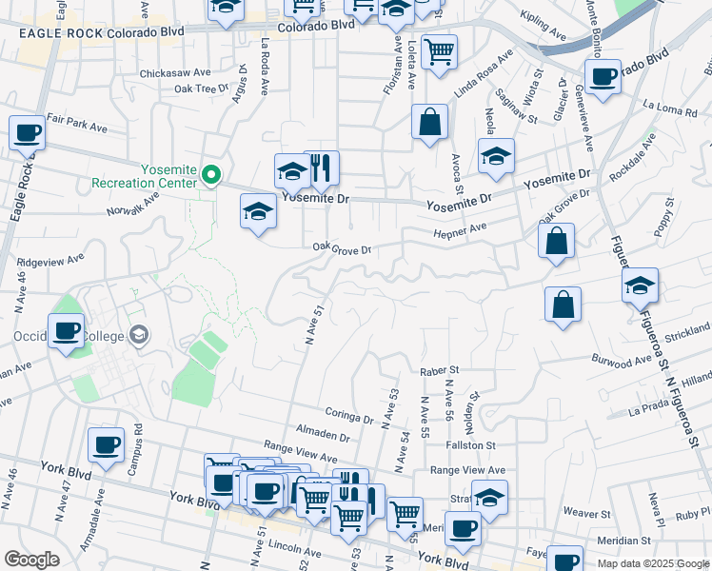Screen dimensions: 712x571
Task: Click the Burwood Ave street label
Action: click(x=622, y=362)
